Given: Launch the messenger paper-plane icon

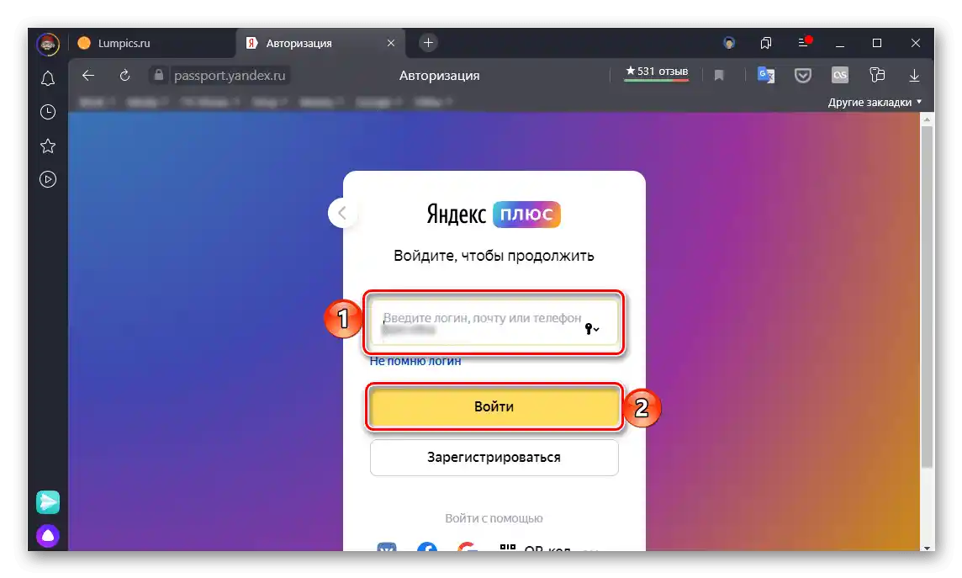Looking at the screenshot, I should 48,502.
